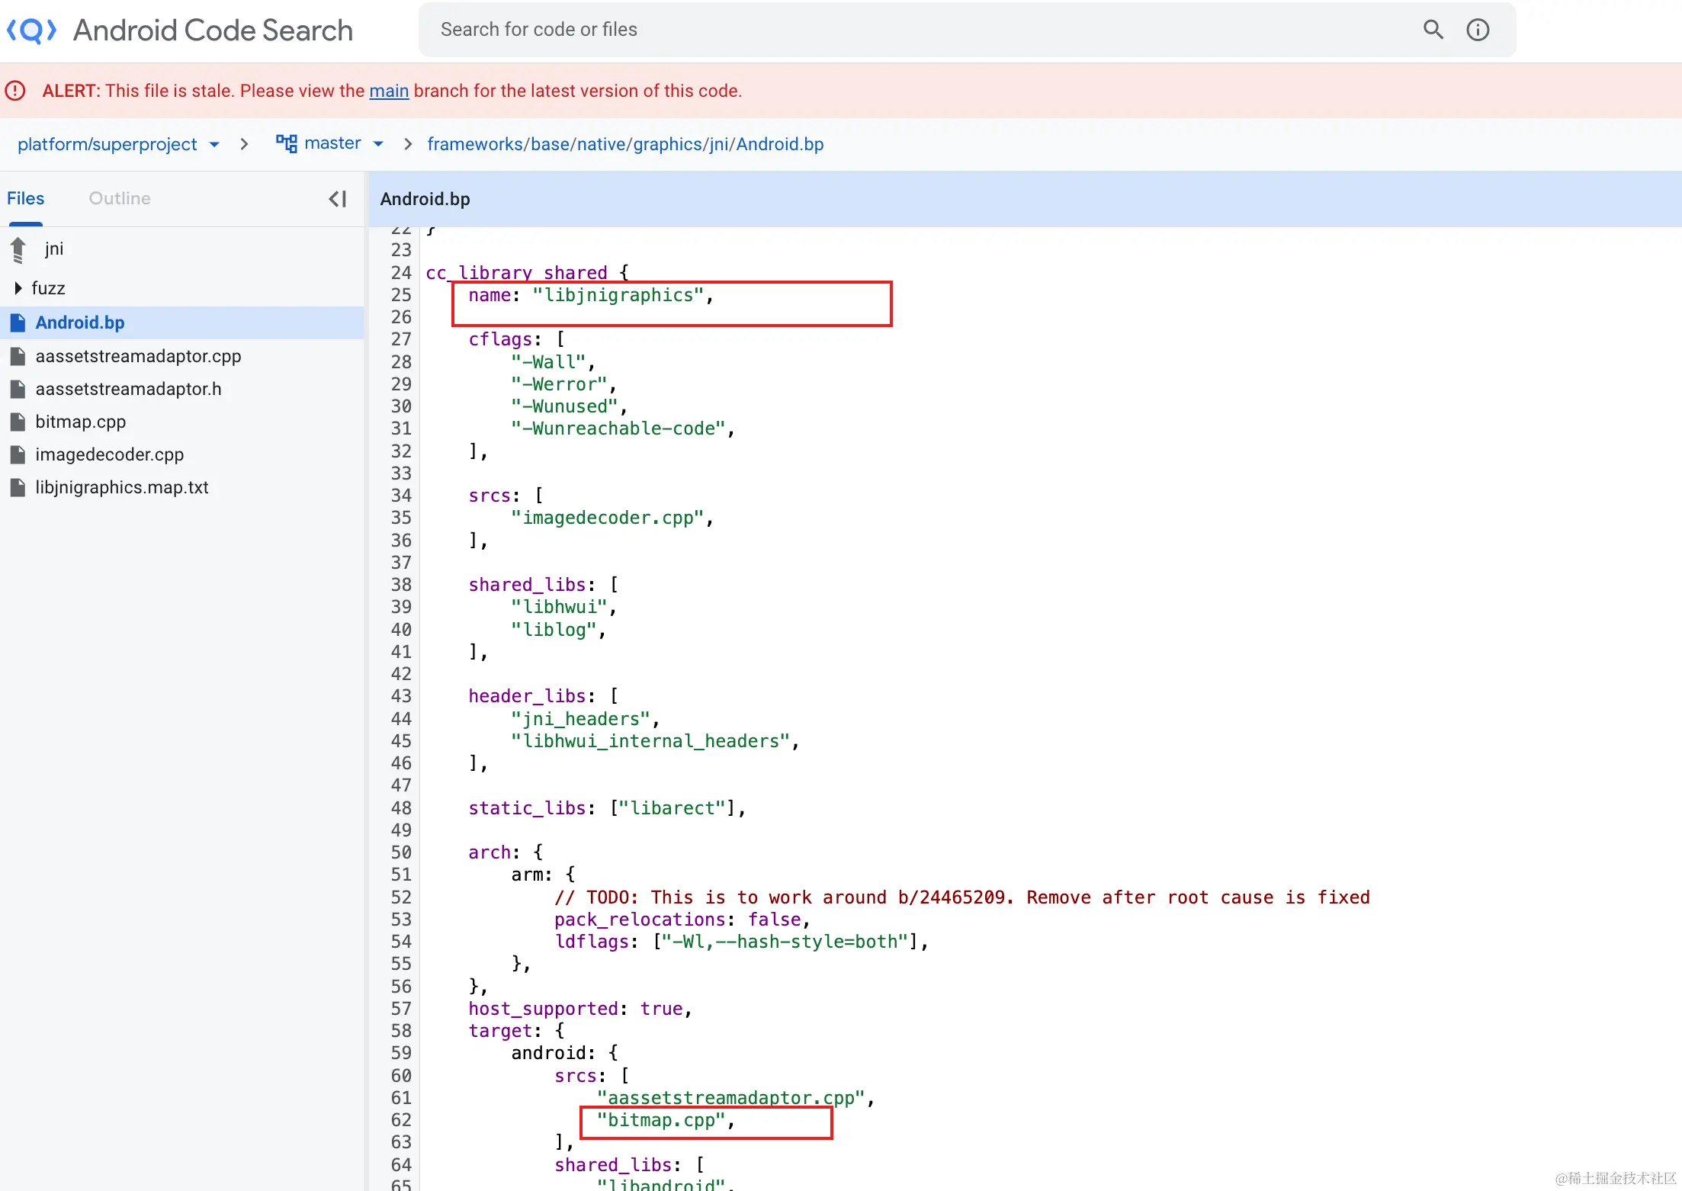Open the search info help icon
This screenshot has height=1191, width=1682.
click(x=1478, y=30)
